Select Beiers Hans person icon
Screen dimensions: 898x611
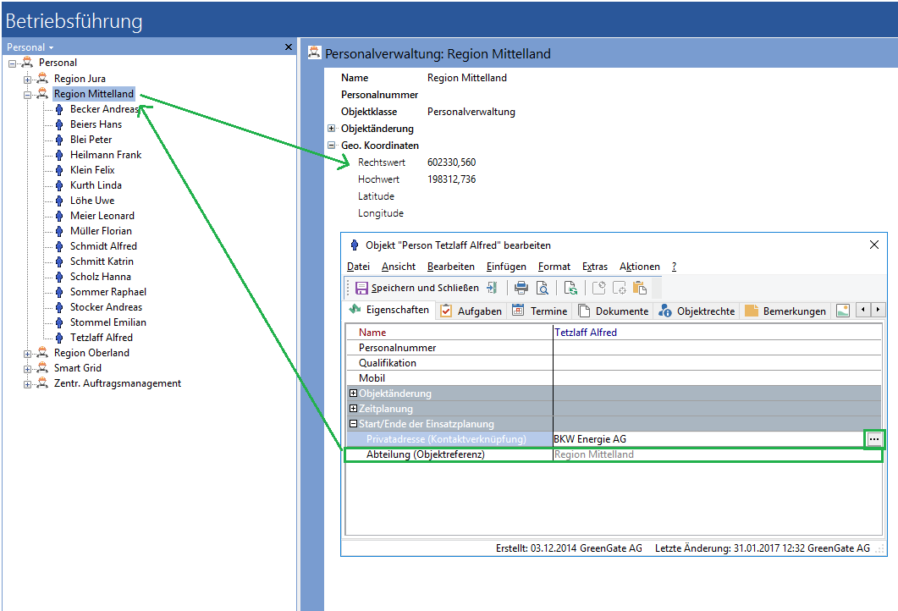tap(59, 124)
